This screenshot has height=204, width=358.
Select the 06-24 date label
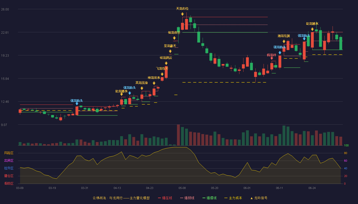point(312,188)
